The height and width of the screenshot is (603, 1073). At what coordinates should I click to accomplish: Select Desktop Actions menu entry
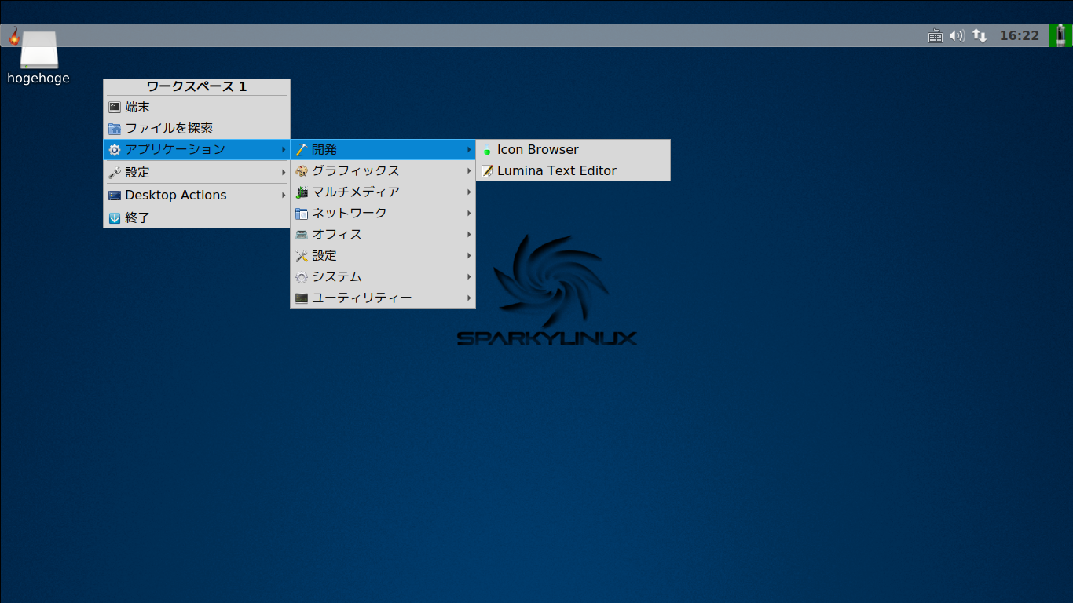click(x=196, y=195)
